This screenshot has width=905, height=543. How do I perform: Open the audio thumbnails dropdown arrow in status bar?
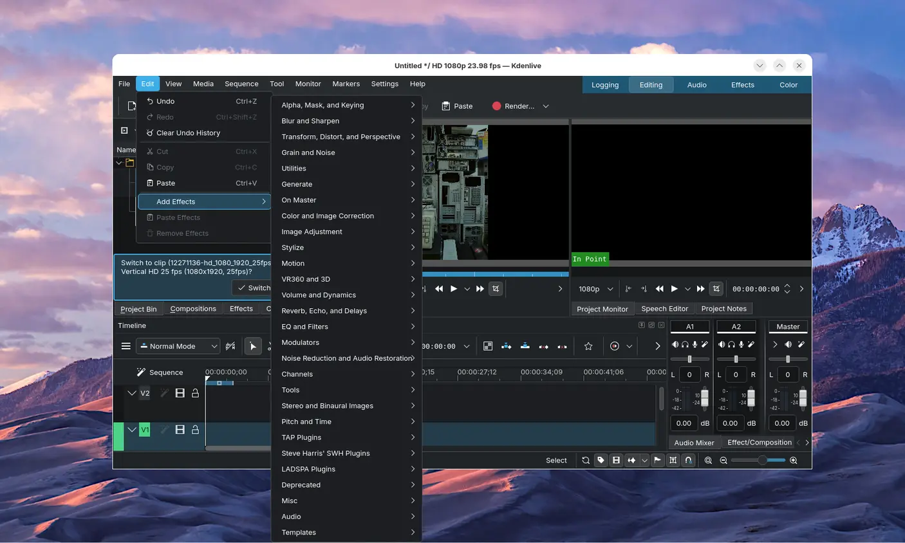coord(644,460)
